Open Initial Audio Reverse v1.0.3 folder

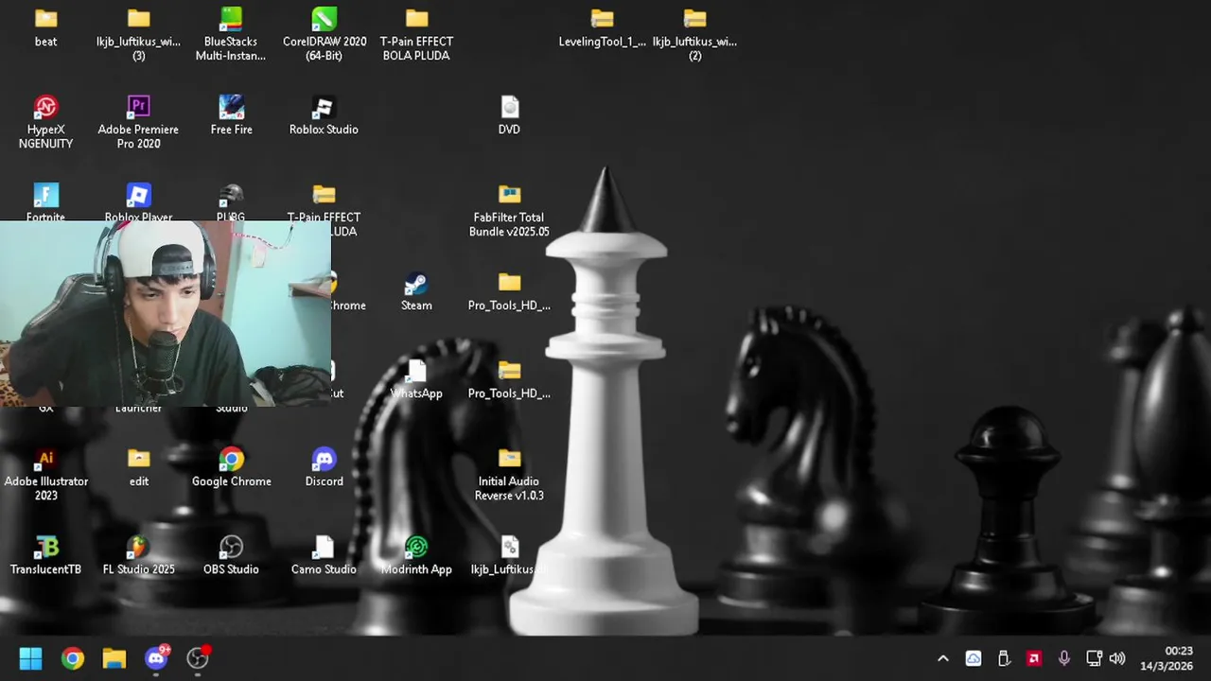click(509, 475)
